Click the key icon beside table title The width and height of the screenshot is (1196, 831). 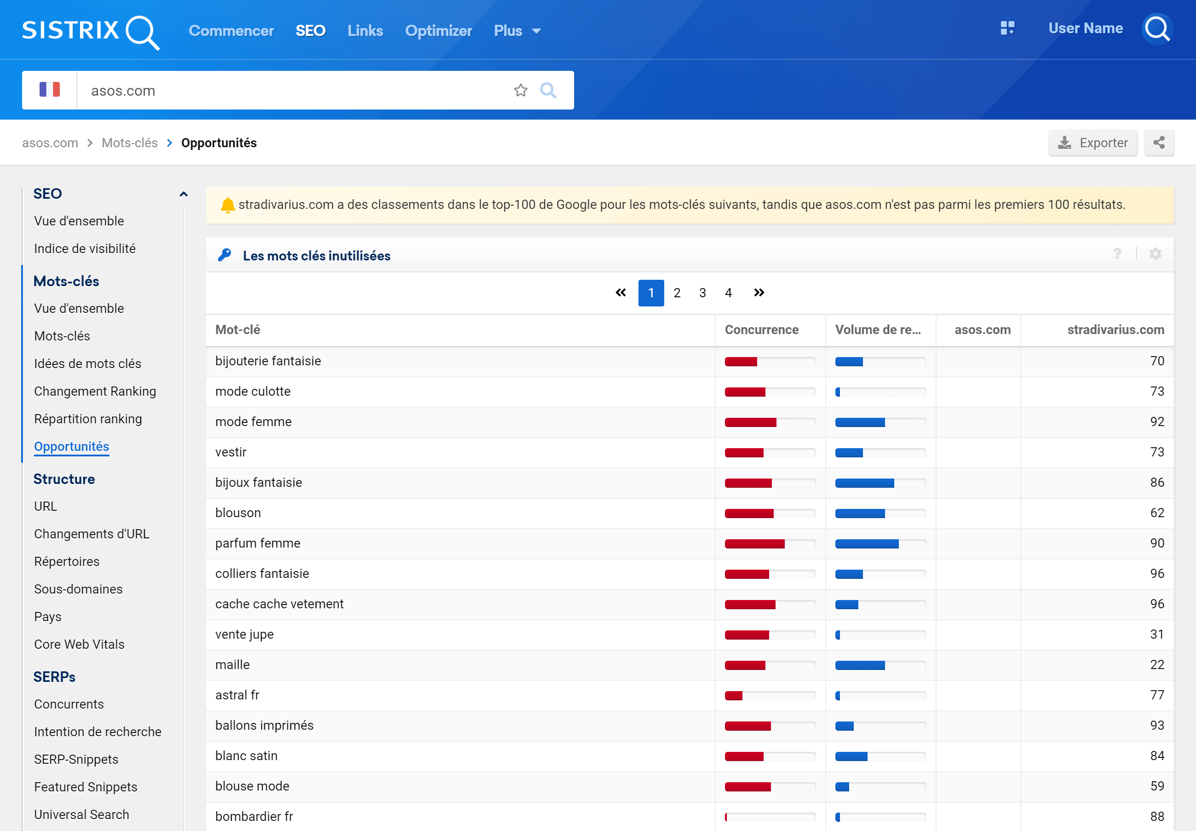click(x=225, y=254)
